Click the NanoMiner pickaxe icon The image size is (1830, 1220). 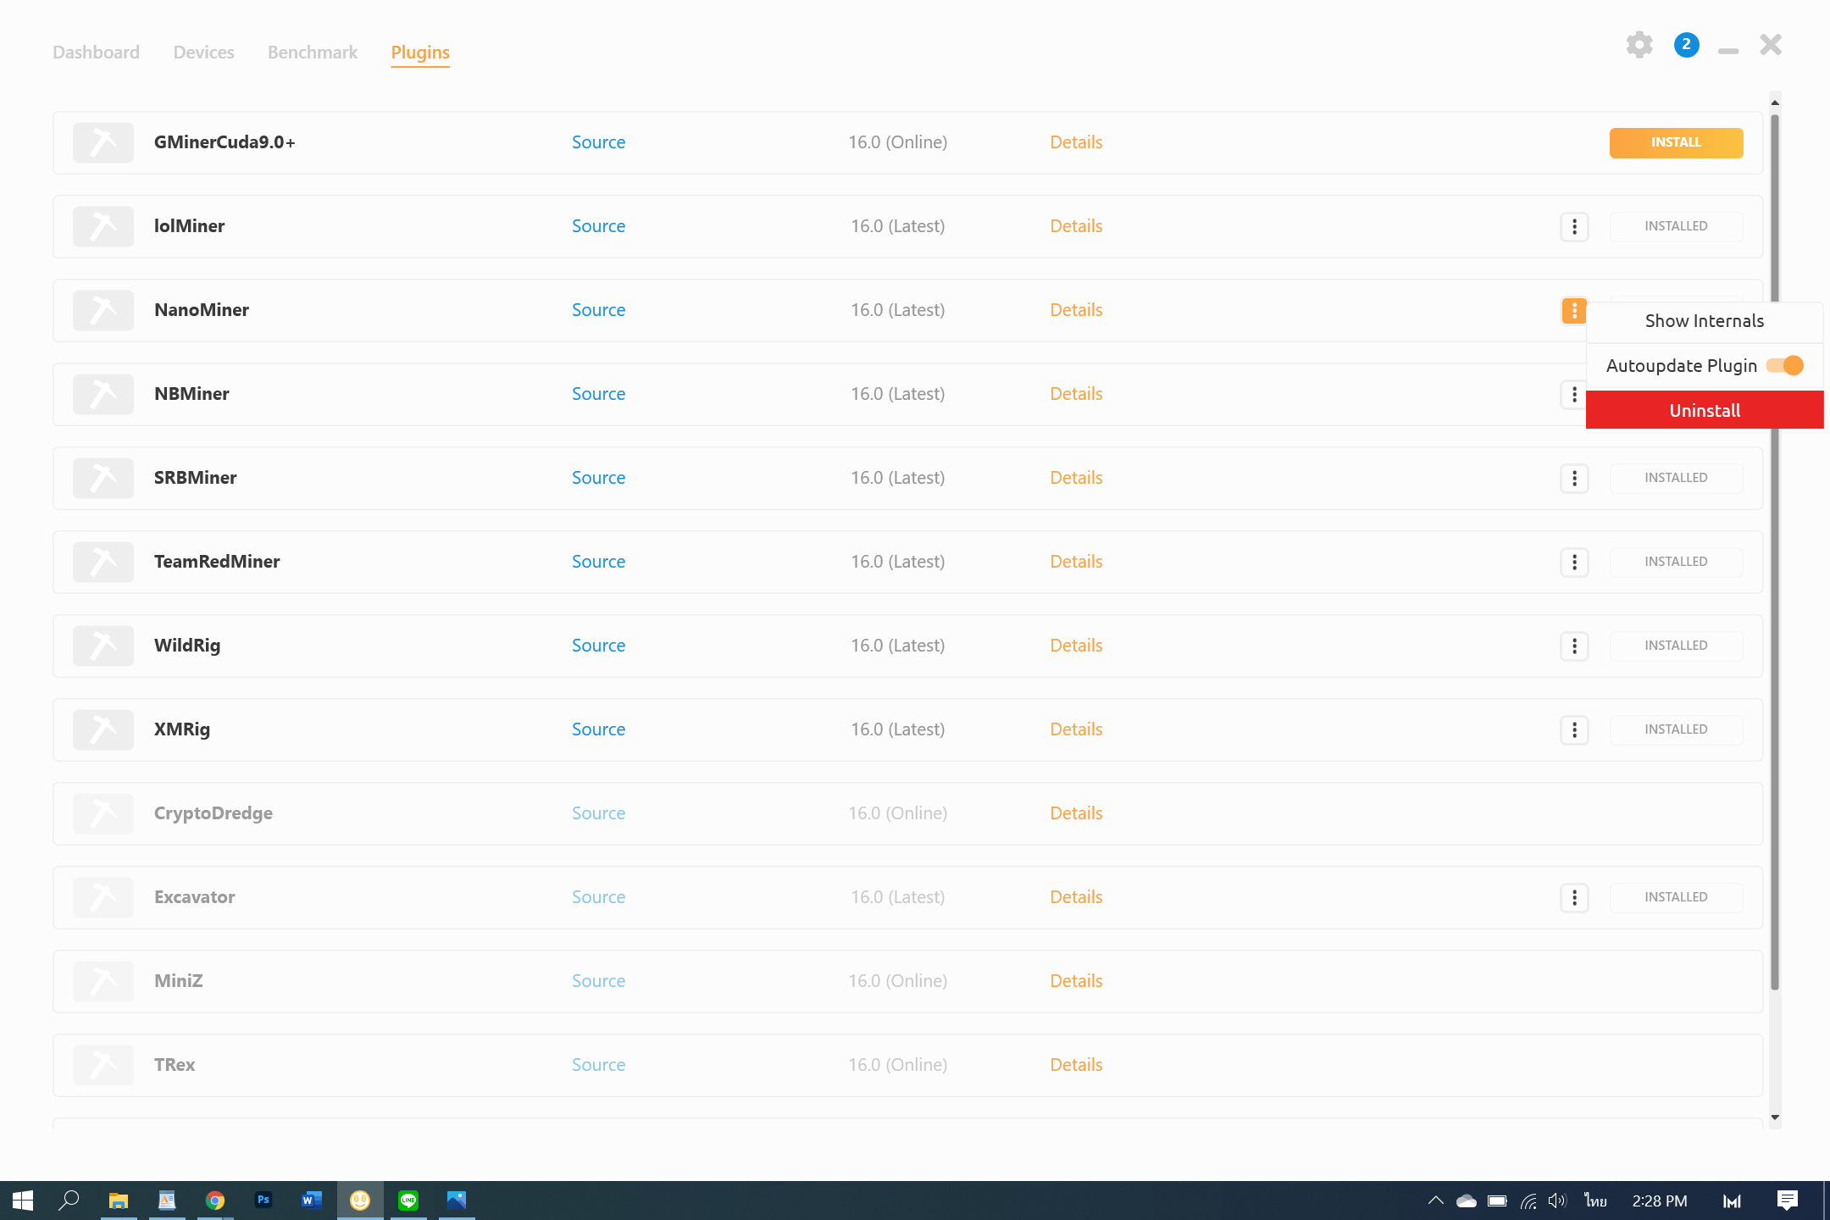[x=103, y=310]
